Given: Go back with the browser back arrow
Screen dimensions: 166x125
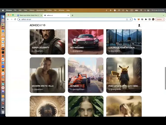Looking at the screenshot, I should [8, 19].
